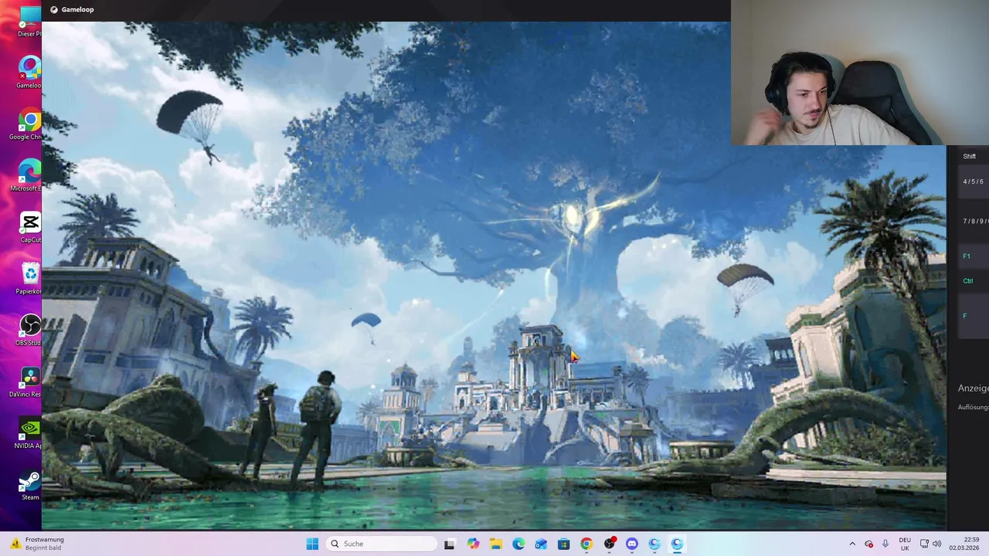
Task: Click the Anzeige settings heading
Action: (x=973, y=388)
